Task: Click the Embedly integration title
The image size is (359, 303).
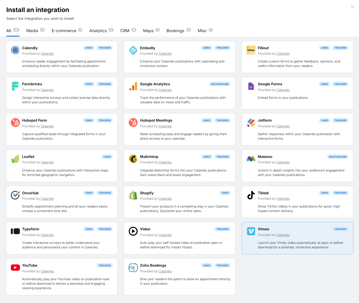Action: (148, 48)
